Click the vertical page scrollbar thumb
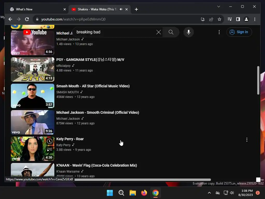 click(x=258, y=80)
